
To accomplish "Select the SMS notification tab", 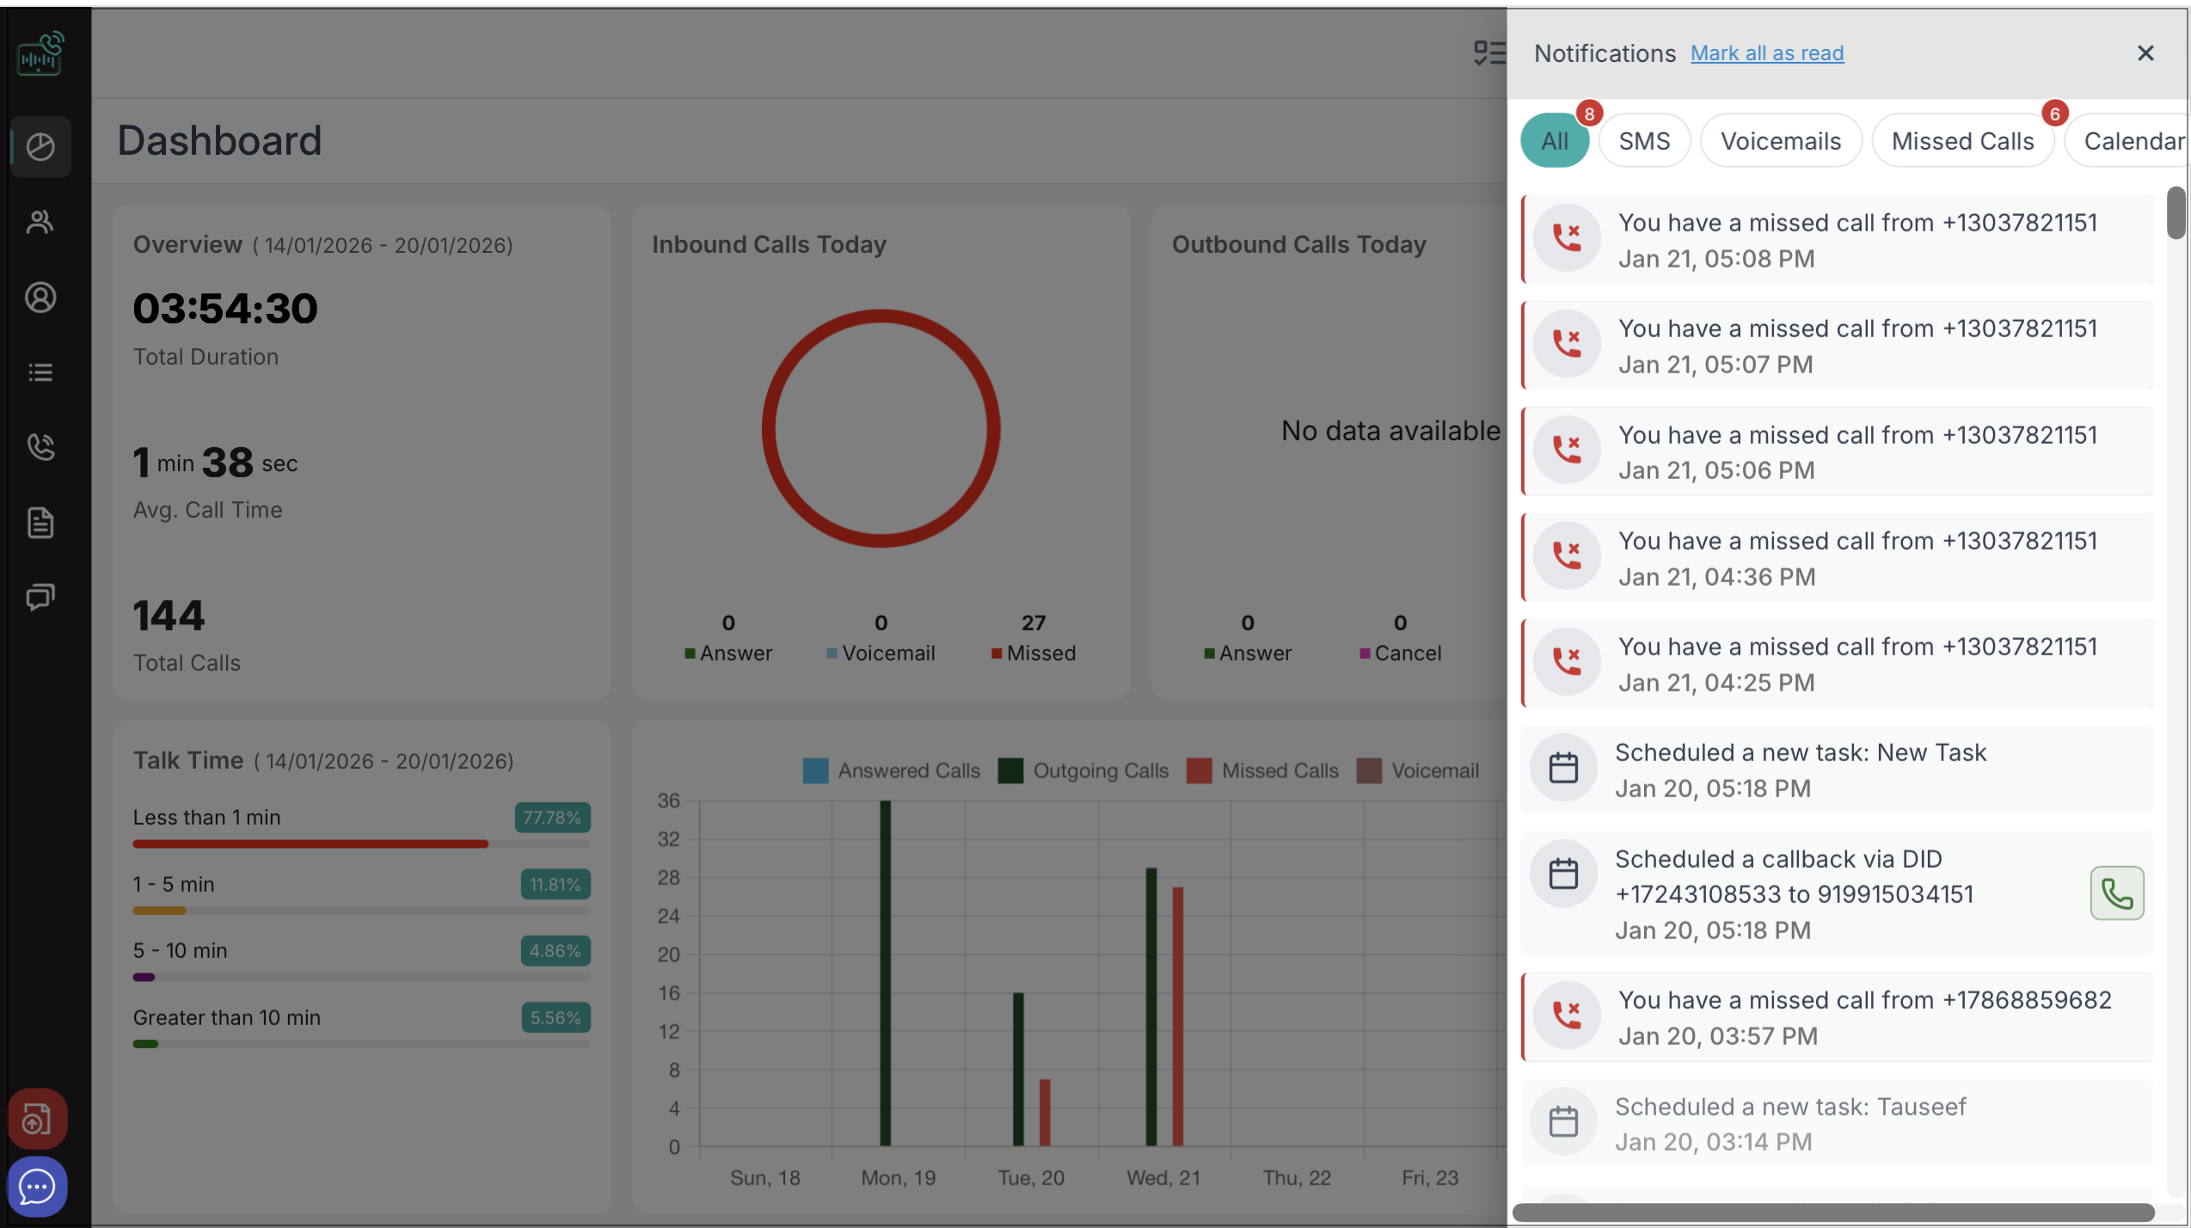I will click(x=1643, y=141).
